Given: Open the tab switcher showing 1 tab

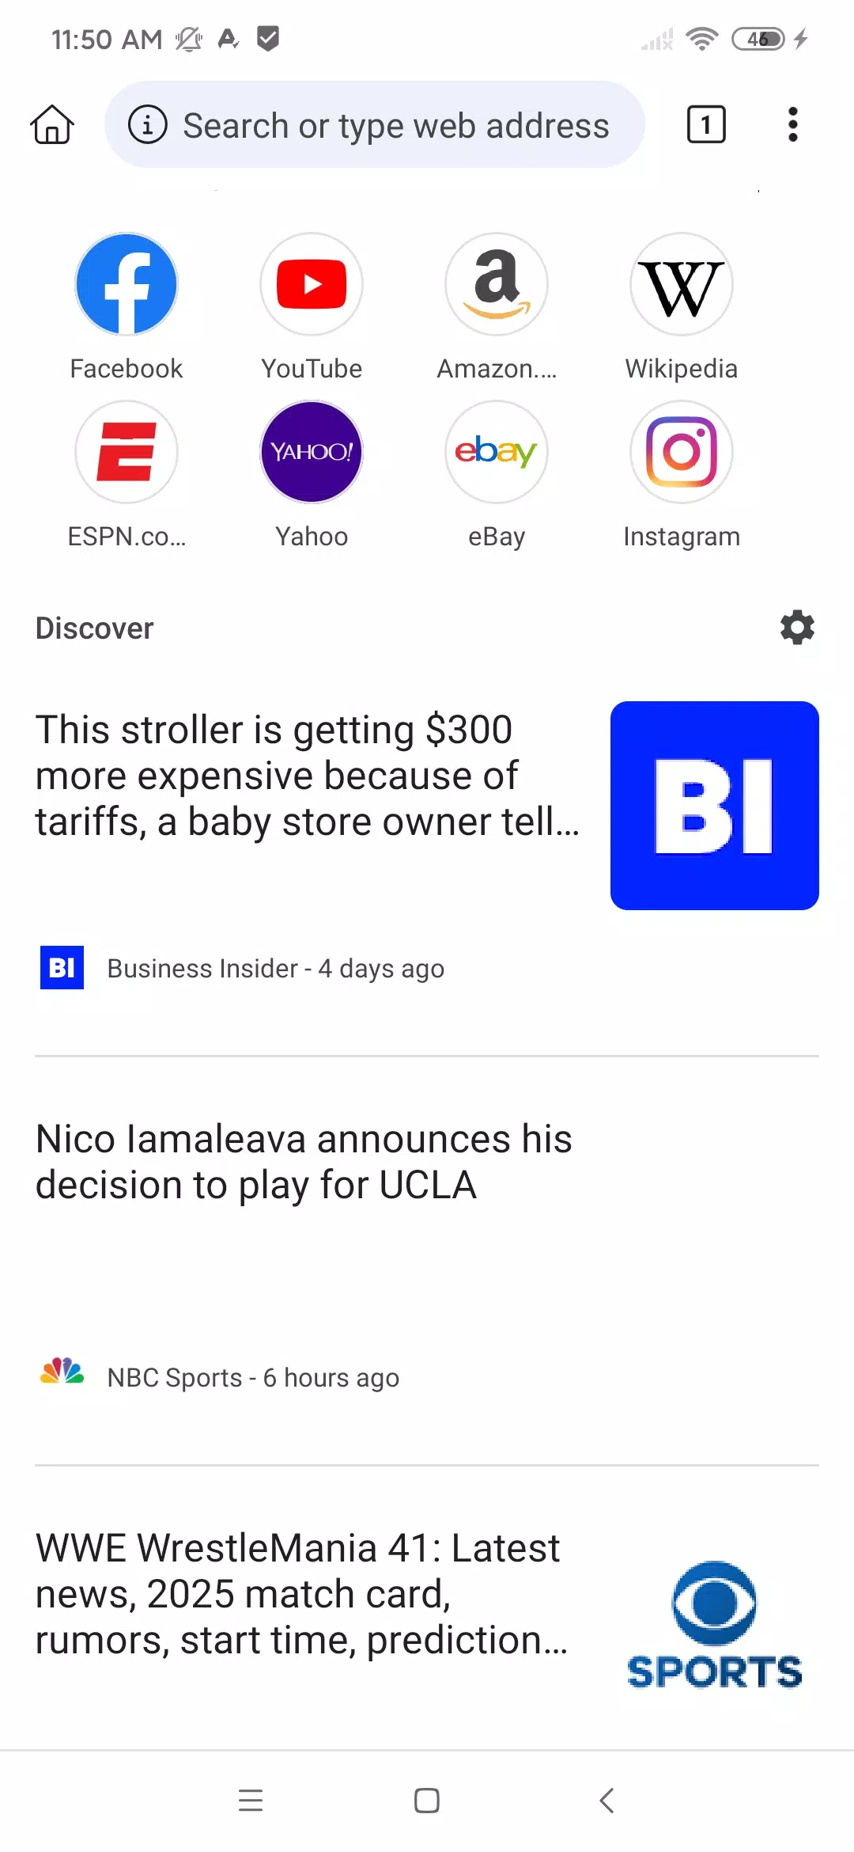Looking at the screenshot, I should click(706, 125).
